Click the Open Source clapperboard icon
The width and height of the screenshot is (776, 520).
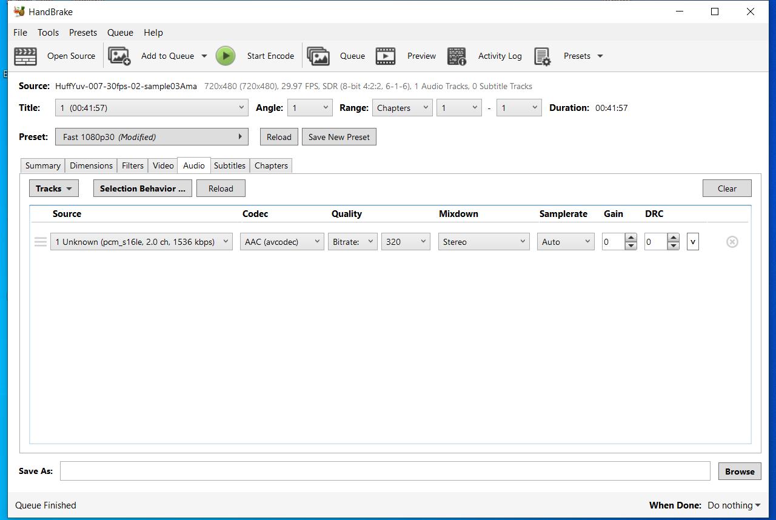(x=25, y=56)
